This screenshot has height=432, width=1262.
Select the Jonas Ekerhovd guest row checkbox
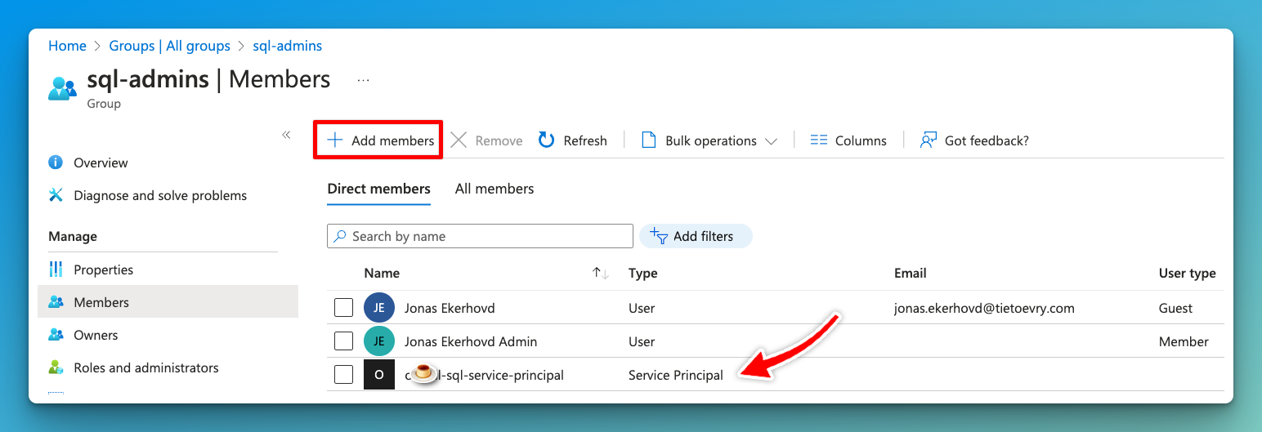344,308
